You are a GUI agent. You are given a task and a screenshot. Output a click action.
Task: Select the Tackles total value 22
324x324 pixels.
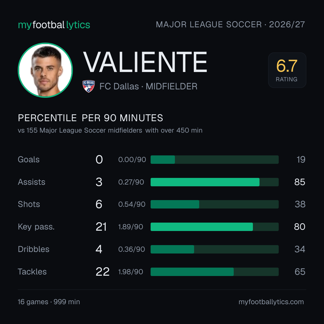(103, 272)
